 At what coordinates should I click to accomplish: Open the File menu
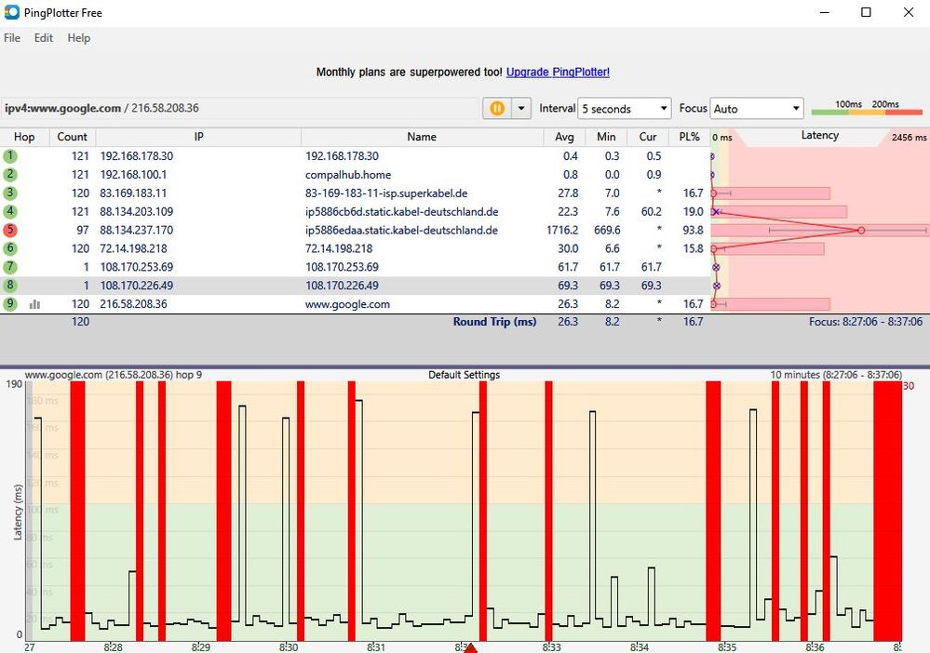11,38
